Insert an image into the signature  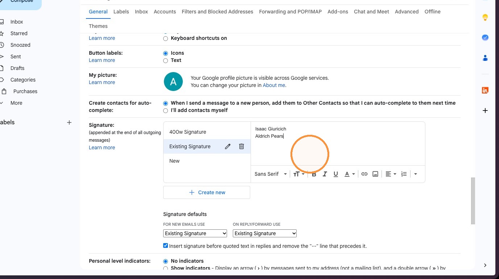(375, 174)
